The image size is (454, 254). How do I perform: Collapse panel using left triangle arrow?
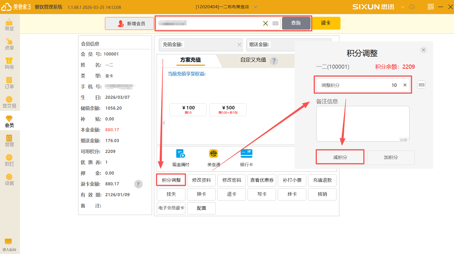coord(163,122)
